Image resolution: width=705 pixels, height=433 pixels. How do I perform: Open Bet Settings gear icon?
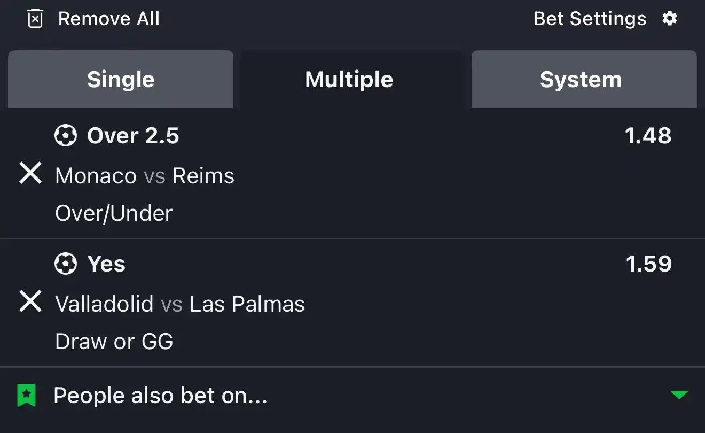670,19
